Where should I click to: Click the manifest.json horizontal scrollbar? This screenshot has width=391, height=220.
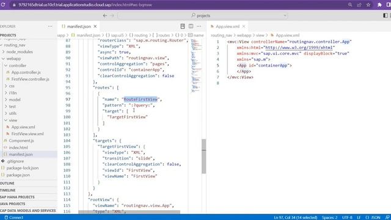click(129, 212)
